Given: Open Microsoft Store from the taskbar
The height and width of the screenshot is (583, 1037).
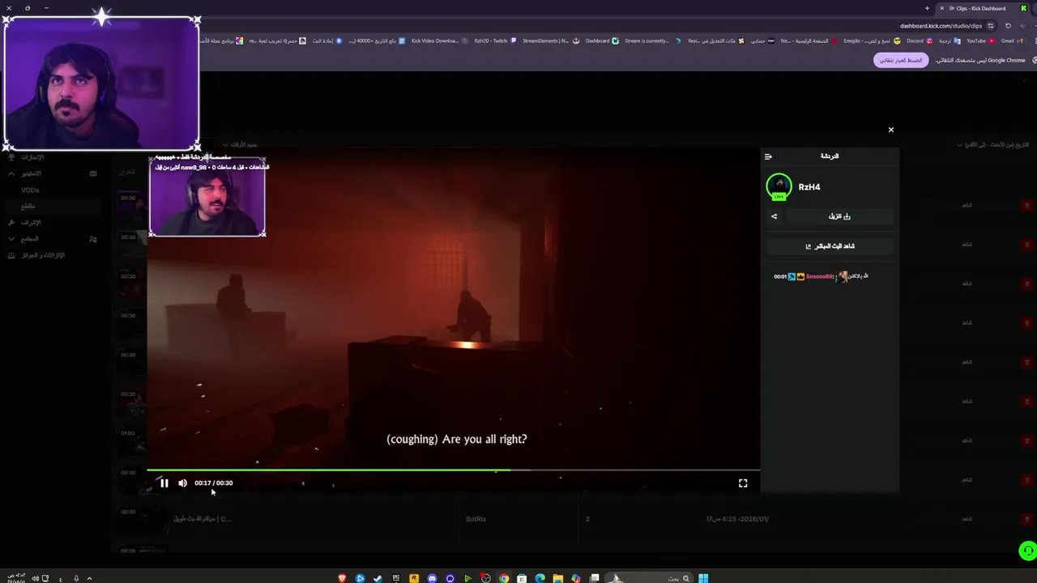Looking at the screenshot, I should coord(522,578).
